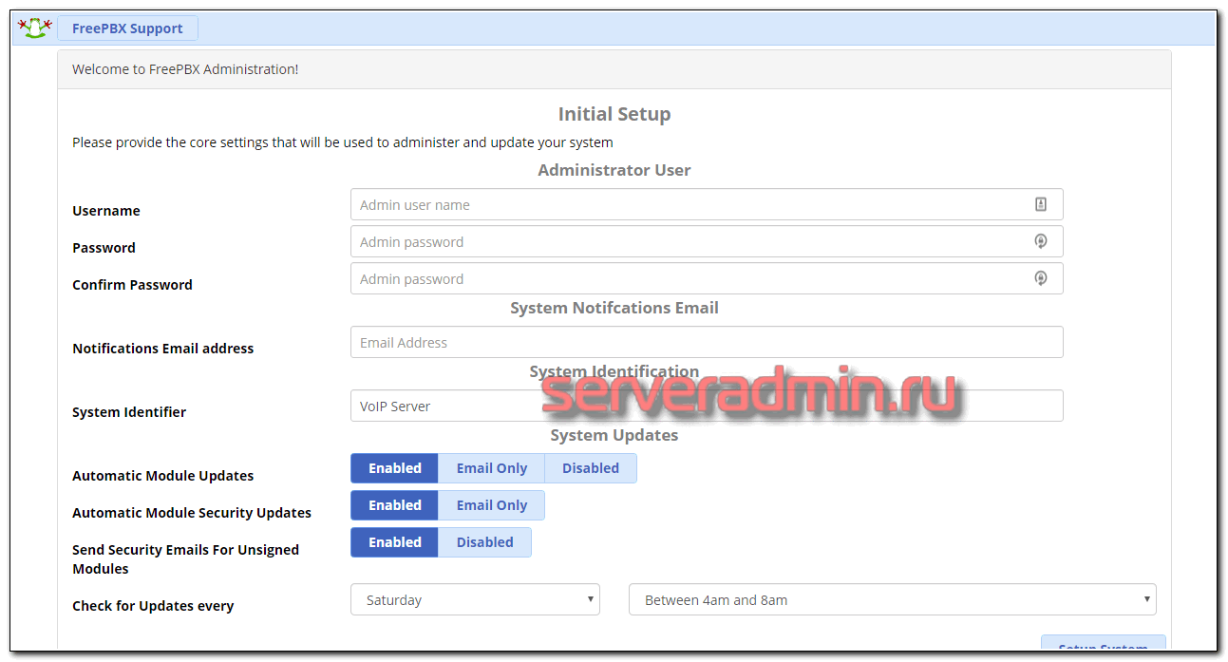Click the FreePBX frog logo icon
1228x662 pixels.
[34, 28]
